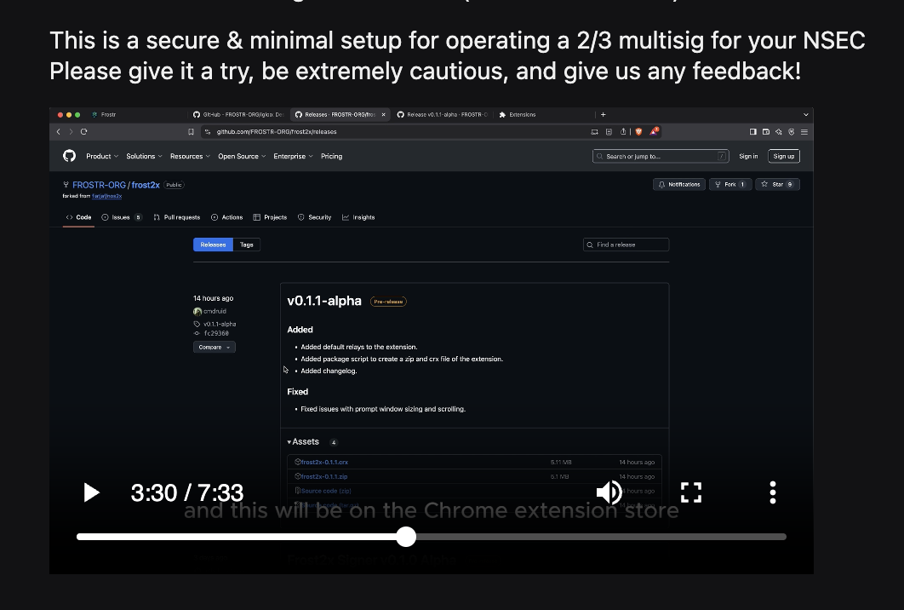This screenshot has height=610, width=904.
Task: Open the Issues tab
Action: (122, 217)
